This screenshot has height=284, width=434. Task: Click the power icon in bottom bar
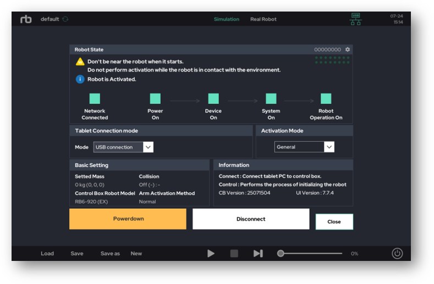397,253
